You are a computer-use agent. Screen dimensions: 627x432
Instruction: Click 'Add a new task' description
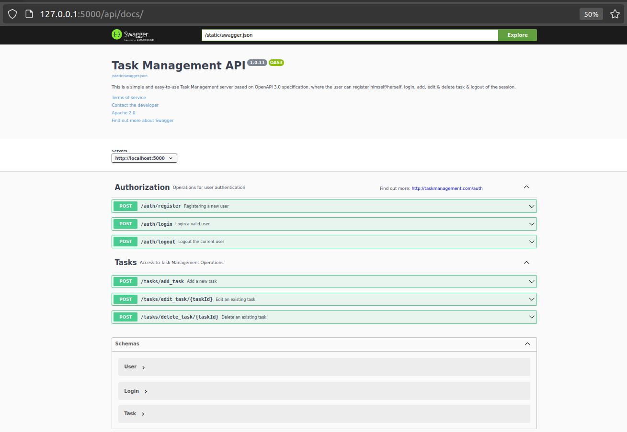pos(202,281)
